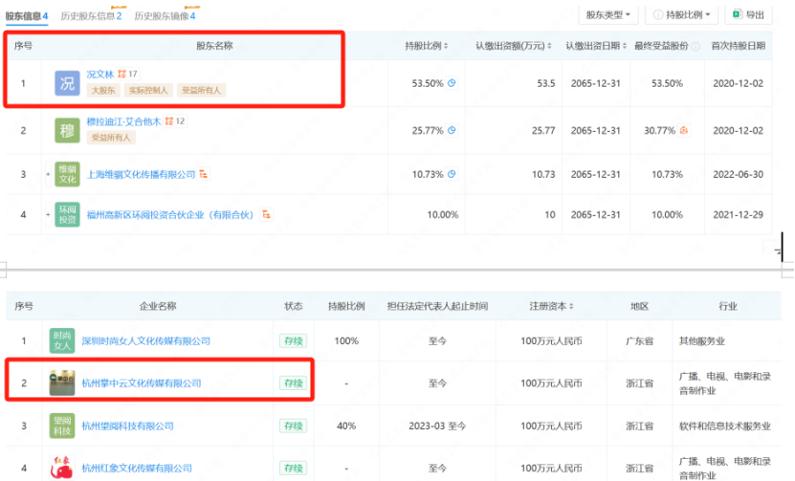Click 存续 status badge for 杭州红象文化传媒
The height and width of the screenshot is (481, 795).
point(293,468)
